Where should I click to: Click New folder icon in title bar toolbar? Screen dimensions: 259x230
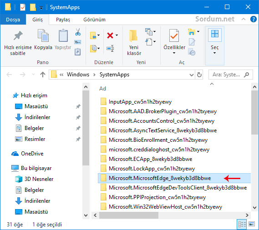33,7
